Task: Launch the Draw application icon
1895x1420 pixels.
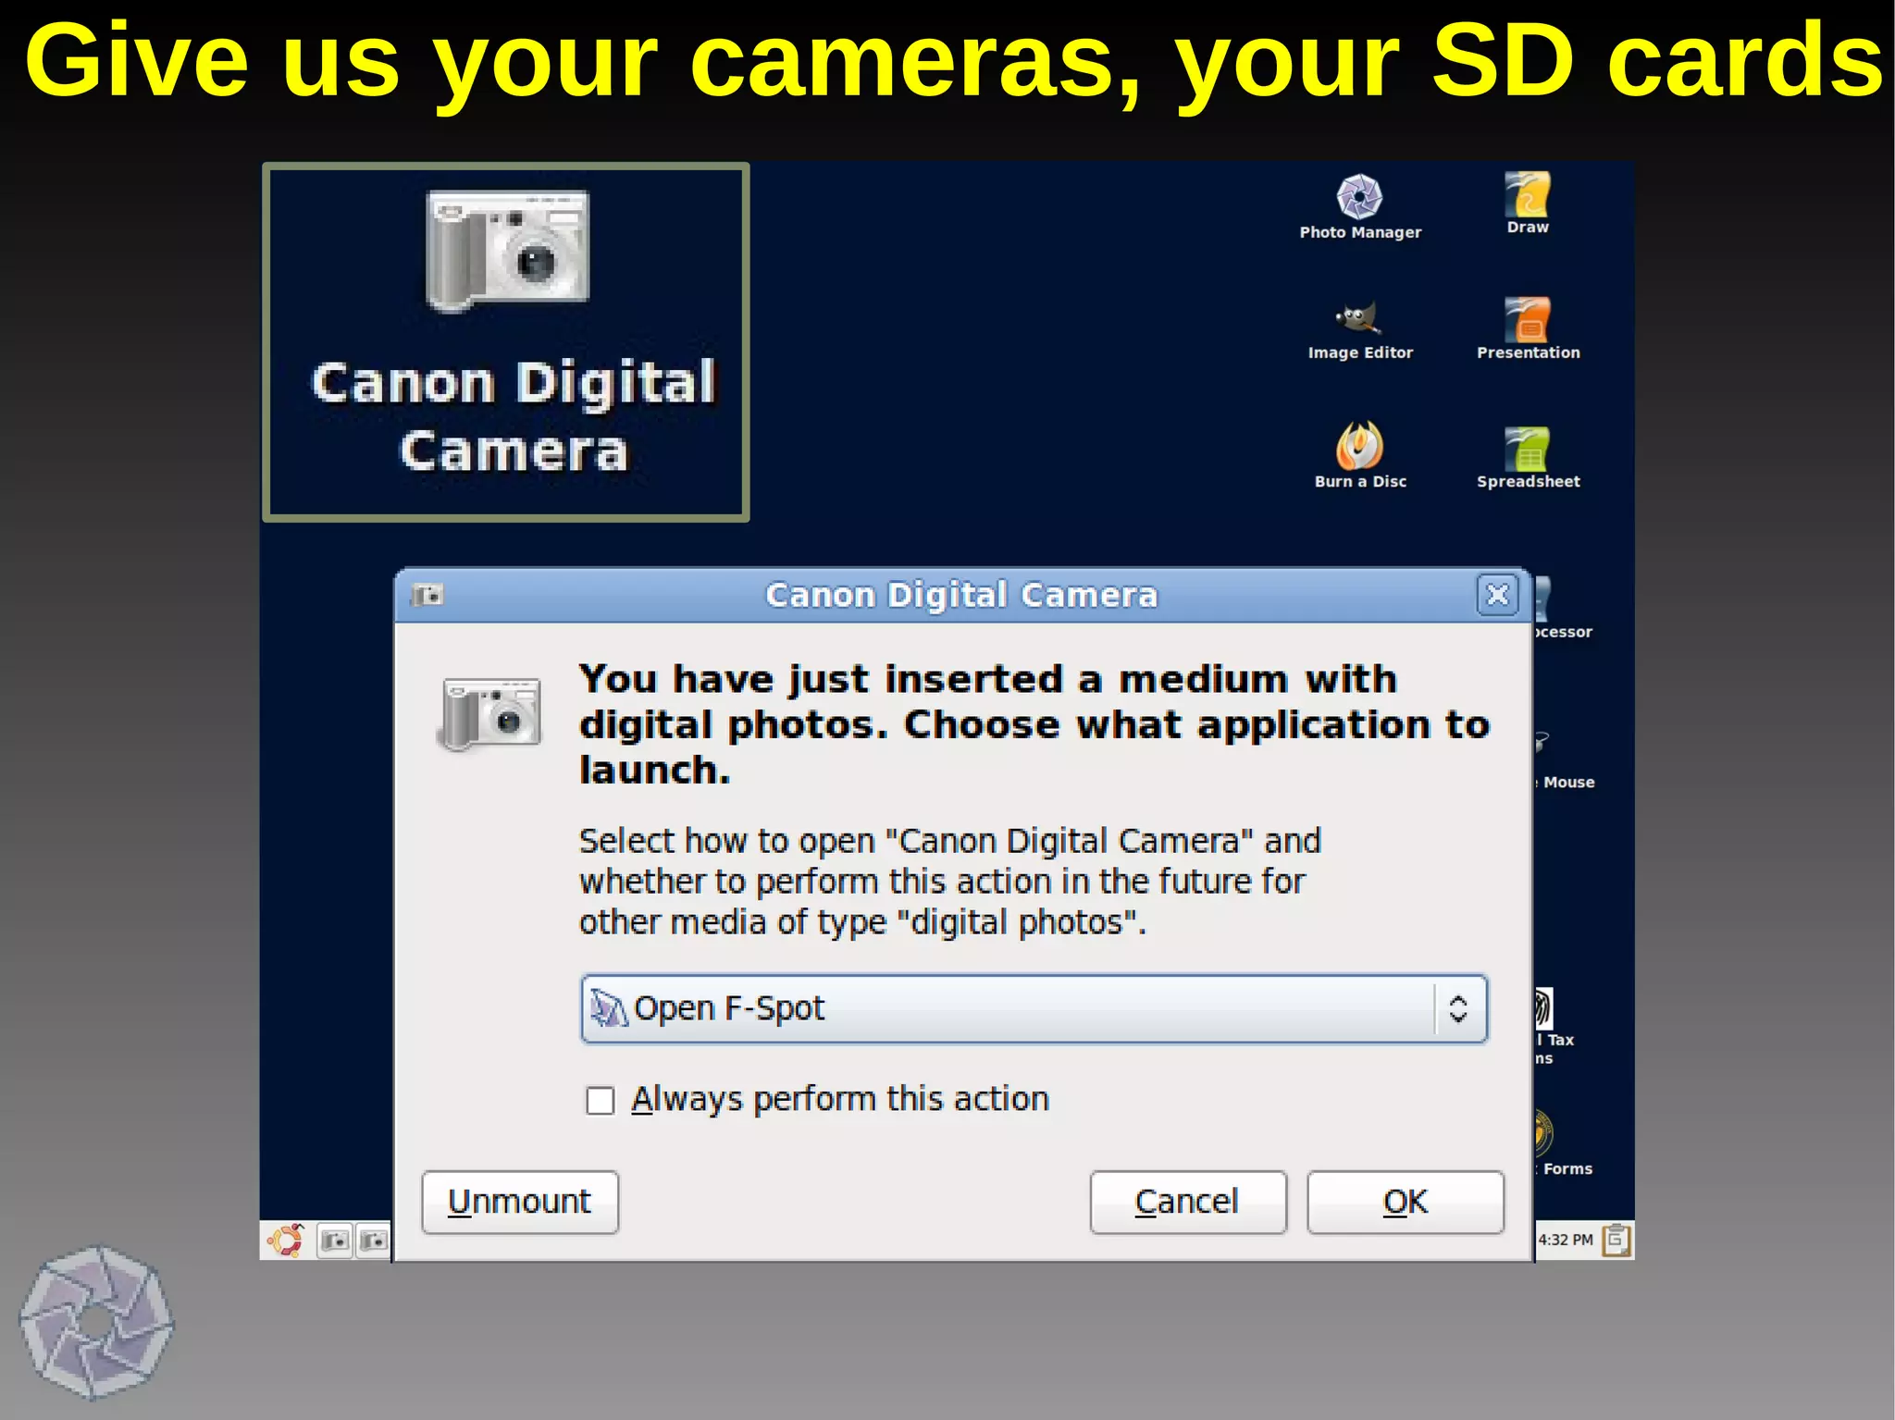Action: tap(1527, 195)
